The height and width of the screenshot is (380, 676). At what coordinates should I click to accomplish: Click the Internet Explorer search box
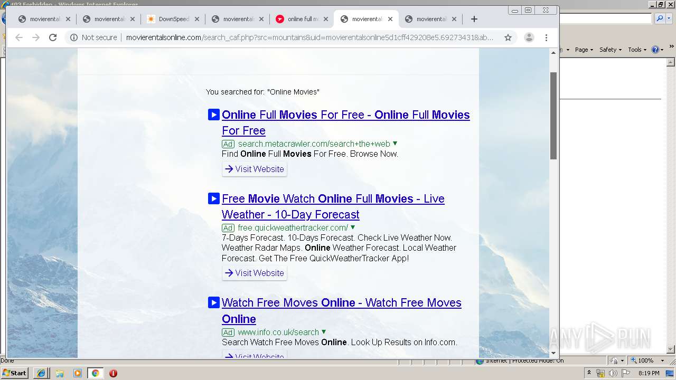click(606, 18)
